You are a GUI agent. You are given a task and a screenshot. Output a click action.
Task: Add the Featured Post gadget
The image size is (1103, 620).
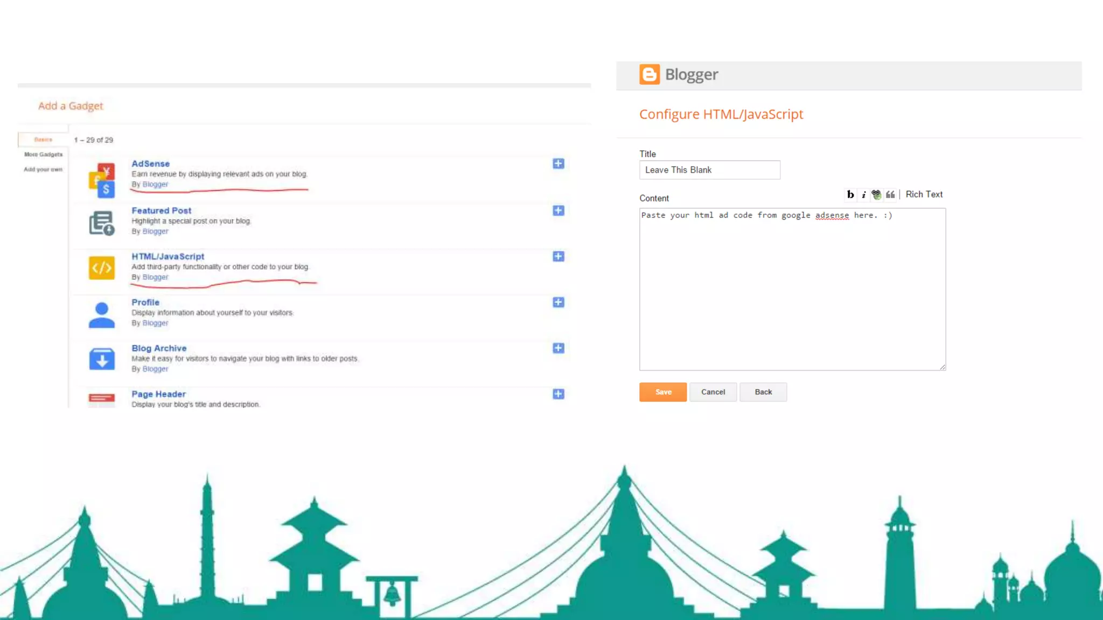pos(559,210)
